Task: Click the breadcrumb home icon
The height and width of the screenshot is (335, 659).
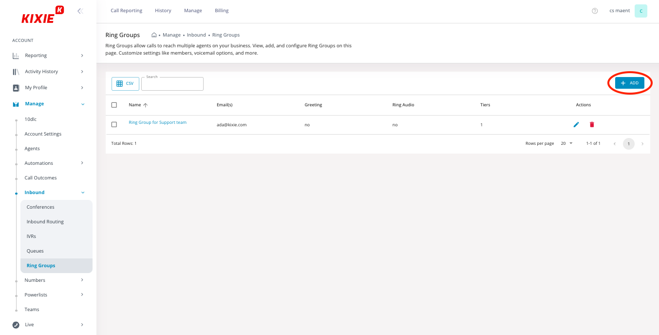Action: coord(154,35)
